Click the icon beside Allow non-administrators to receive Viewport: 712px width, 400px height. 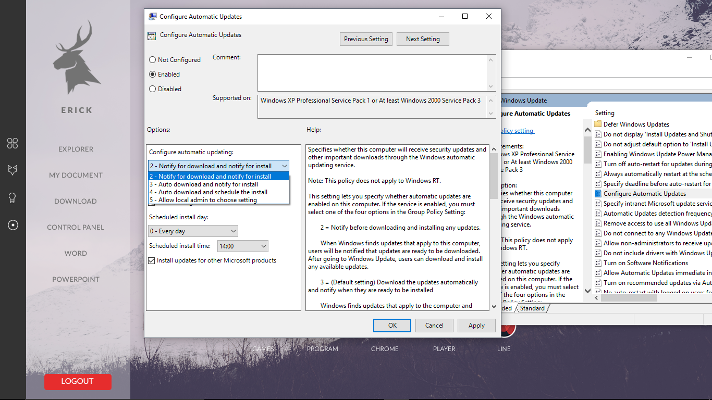click(x=598, y=243)
